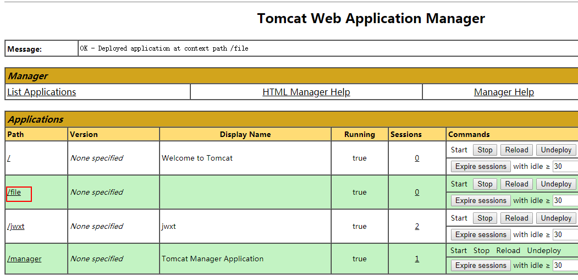The width and height of the screenshot is (578, 280).
Task: Reload the /file application
Action: point(516,184)
